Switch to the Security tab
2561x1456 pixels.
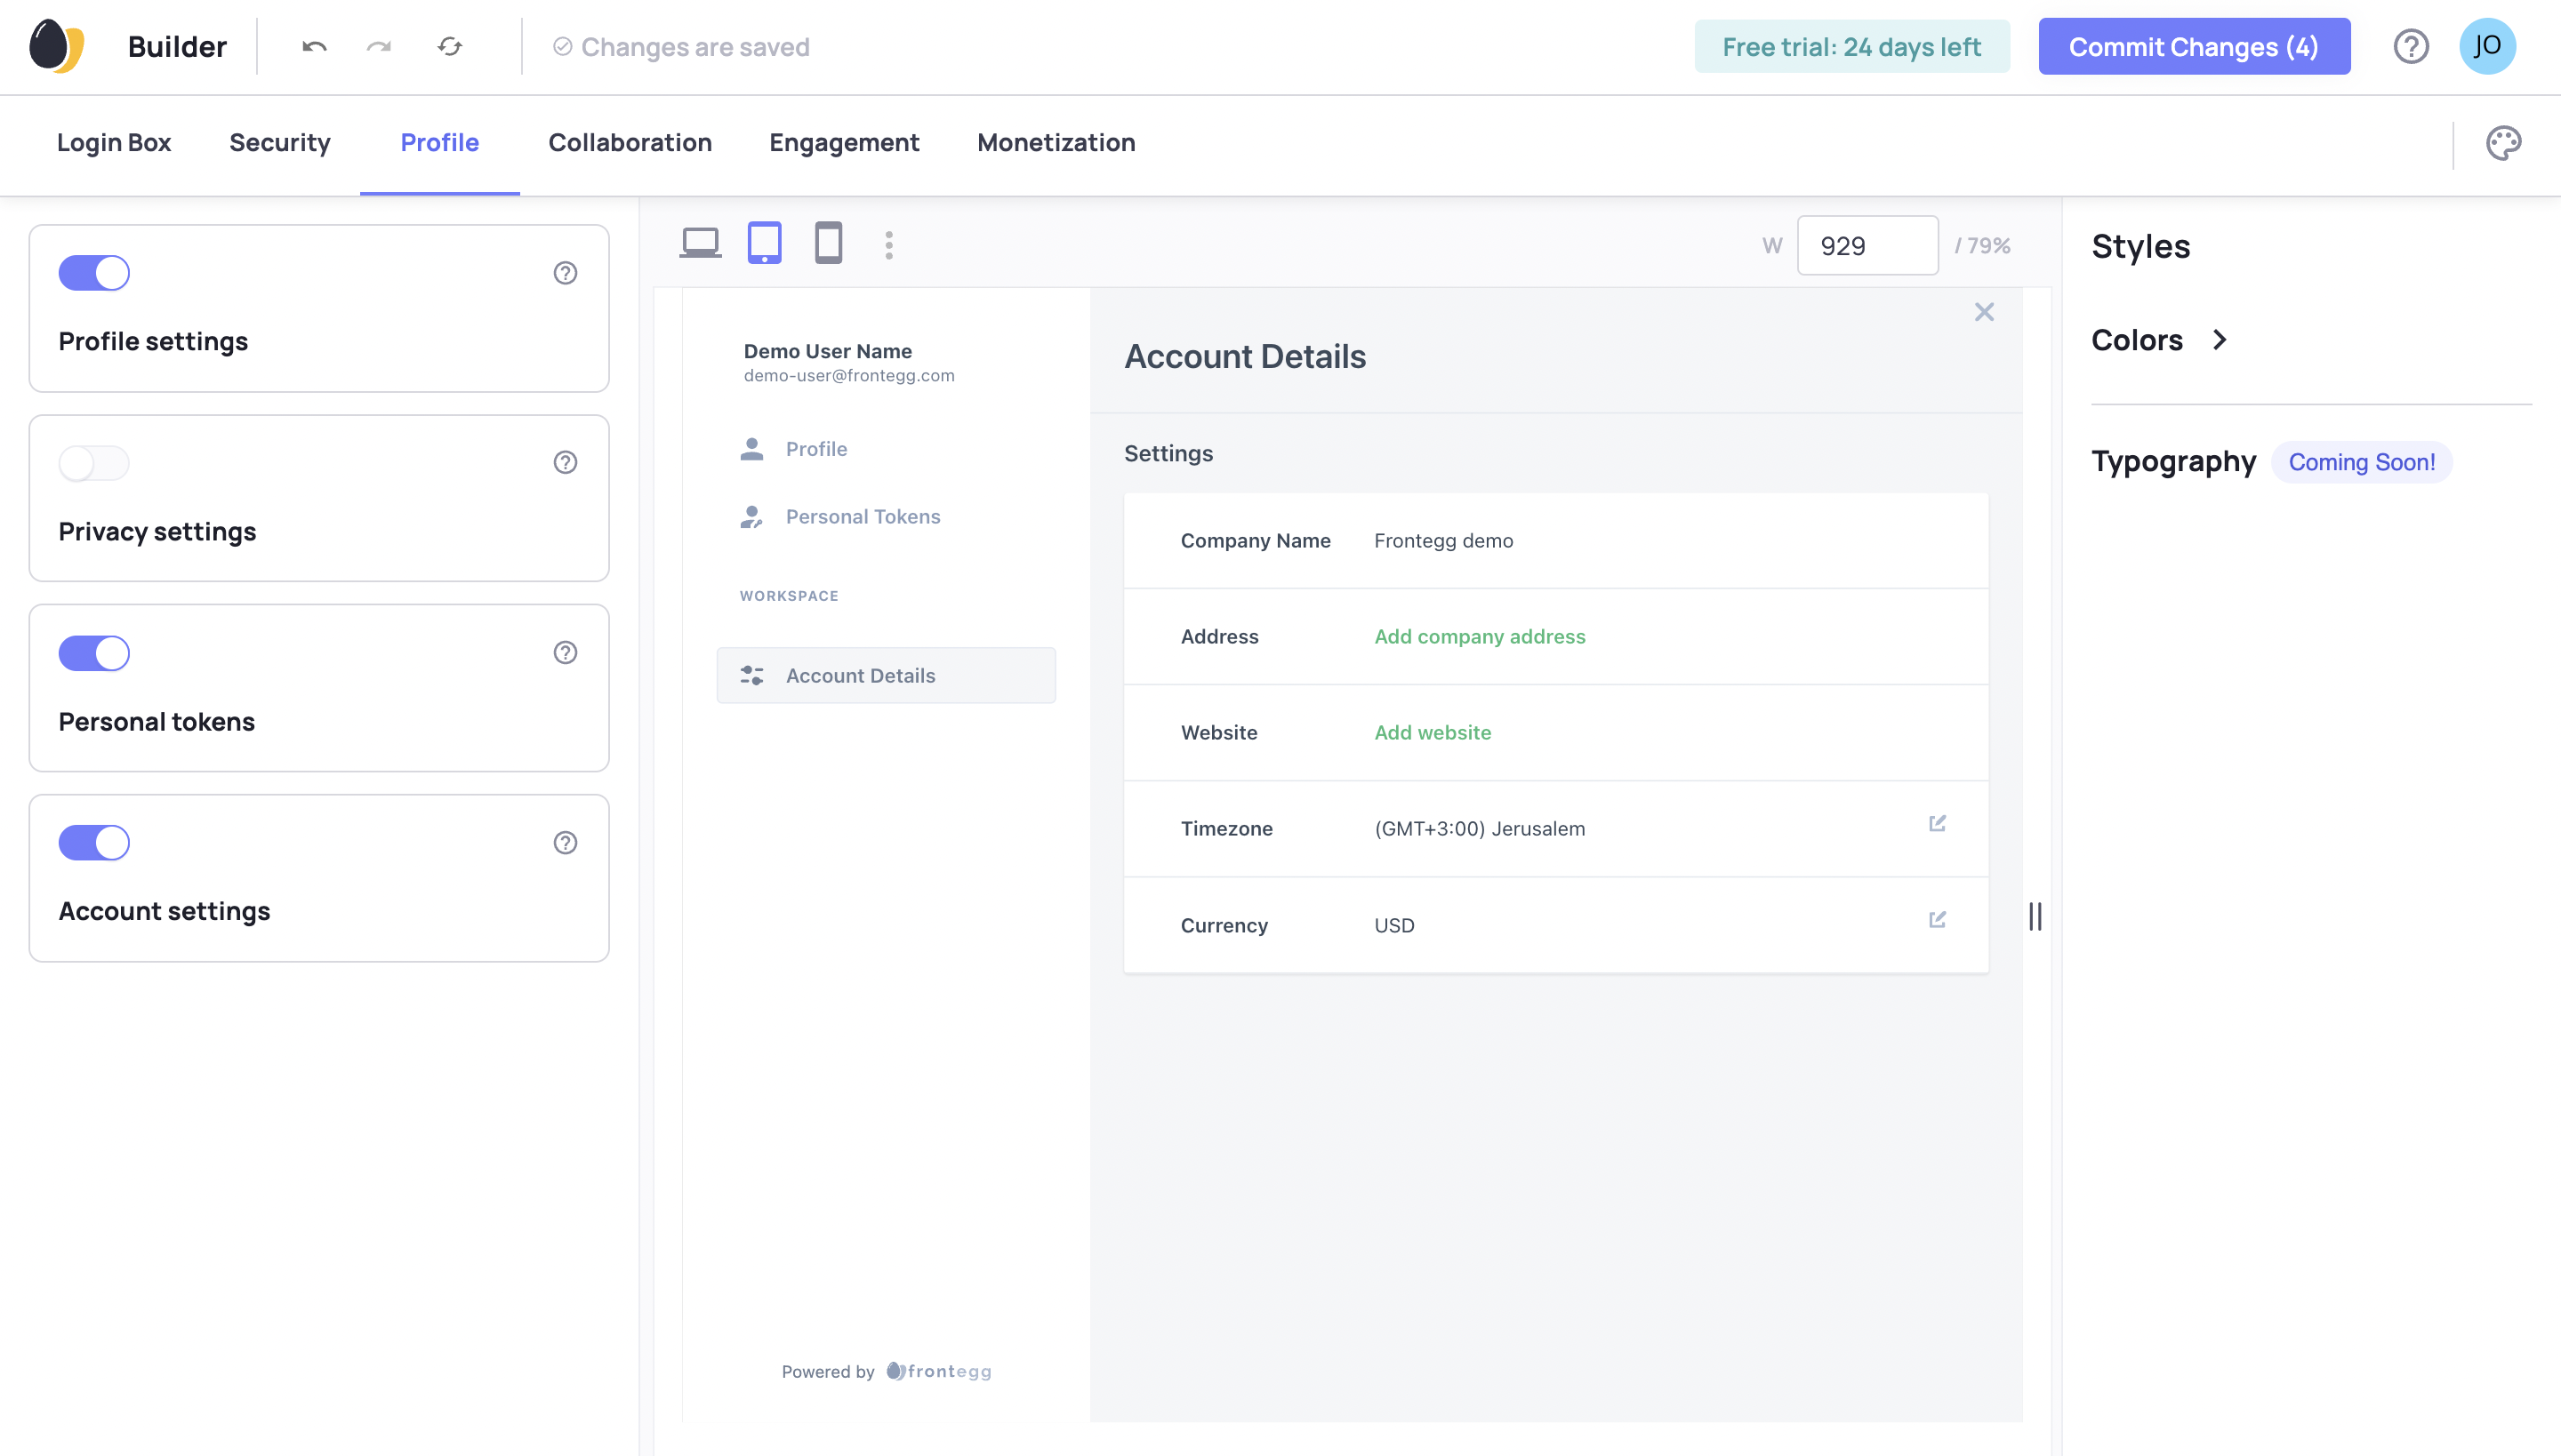pos(279,143)
